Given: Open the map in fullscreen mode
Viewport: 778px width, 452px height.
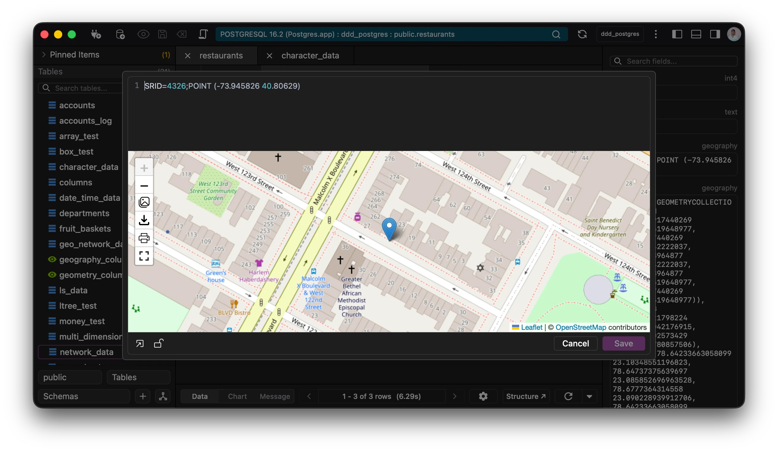Looking at the screenshot, I should (144, 256).
